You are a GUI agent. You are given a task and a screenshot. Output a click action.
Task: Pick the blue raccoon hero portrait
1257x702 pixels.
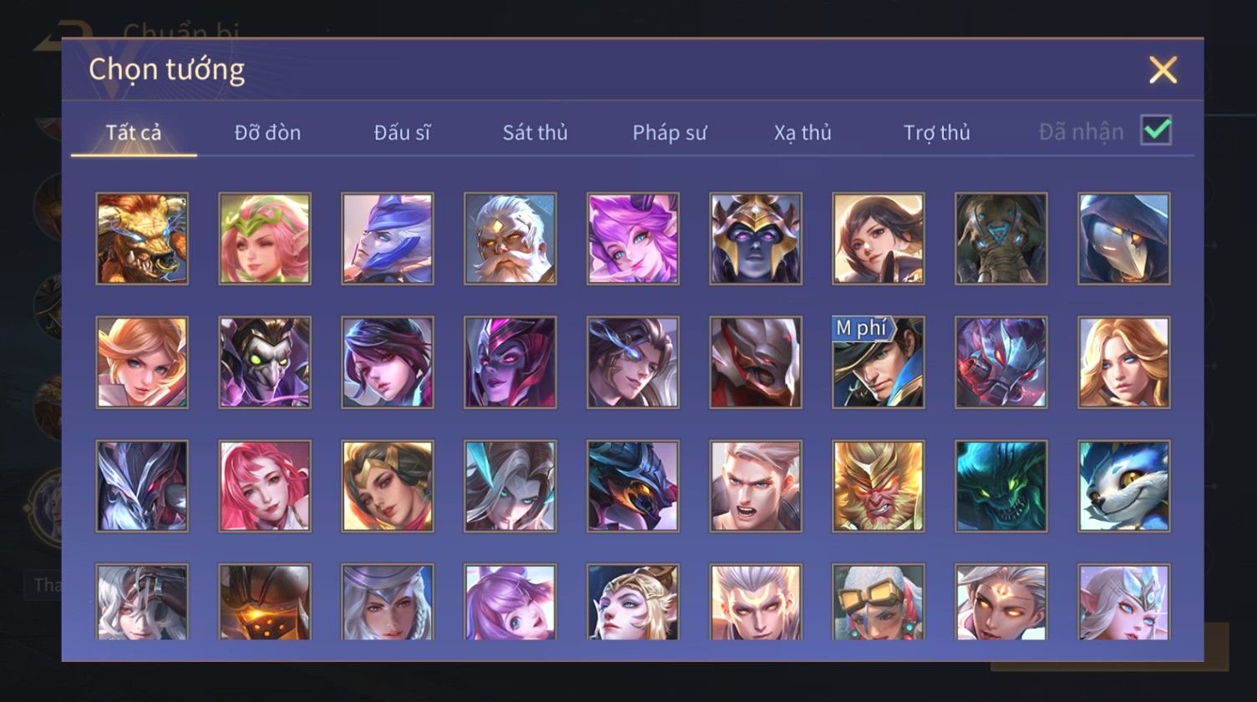point(1124,486)
